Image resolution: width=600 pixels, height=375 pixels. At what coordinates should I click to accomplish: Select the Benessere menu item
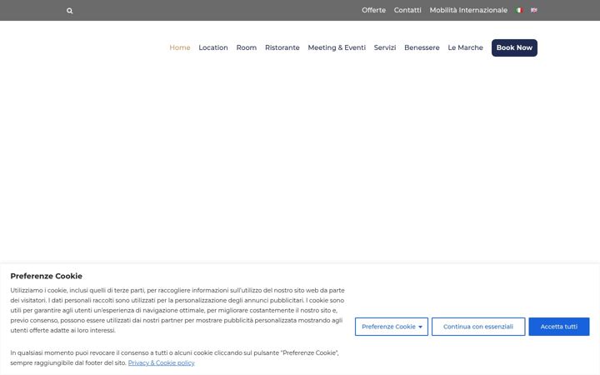click(x=422, y=47)
